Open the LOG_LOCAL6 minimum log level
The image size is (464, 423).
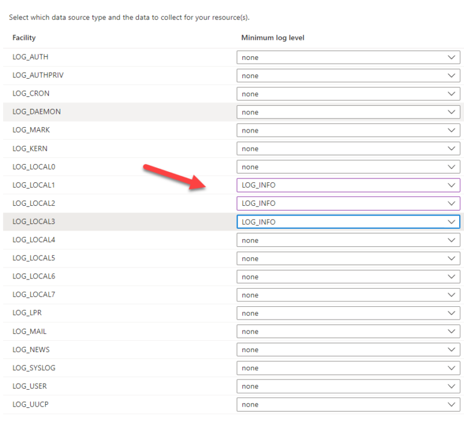tap(347, 277)
